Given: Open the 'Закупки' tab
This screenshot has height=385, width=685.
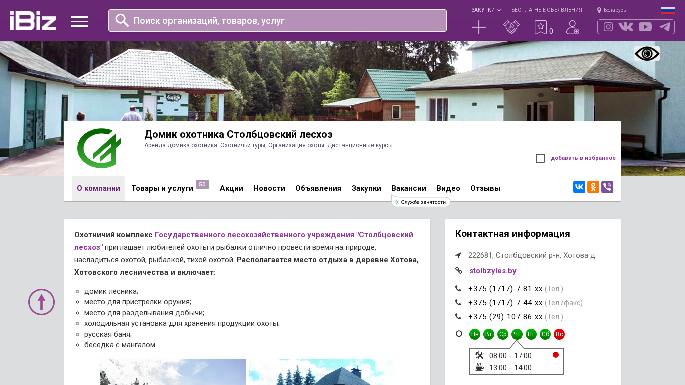Looking at the screenshot, I should click(x=366, y=188).
